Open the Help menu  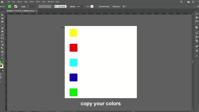point(57,2)
